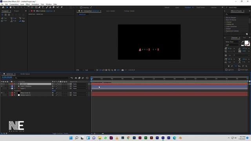Click the Home icon in the toolbar
The width and height of the screenshot is (251, 141).
point(3,7)
